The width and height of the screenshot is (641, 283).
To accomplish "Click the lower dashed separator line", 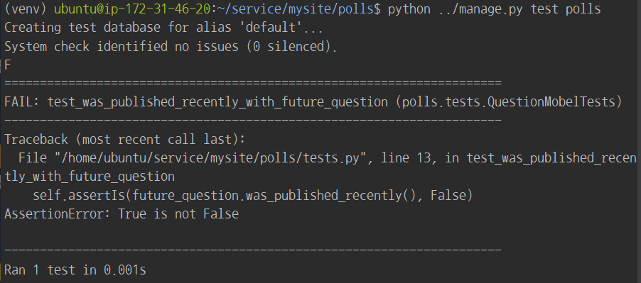I will (253, 249).
